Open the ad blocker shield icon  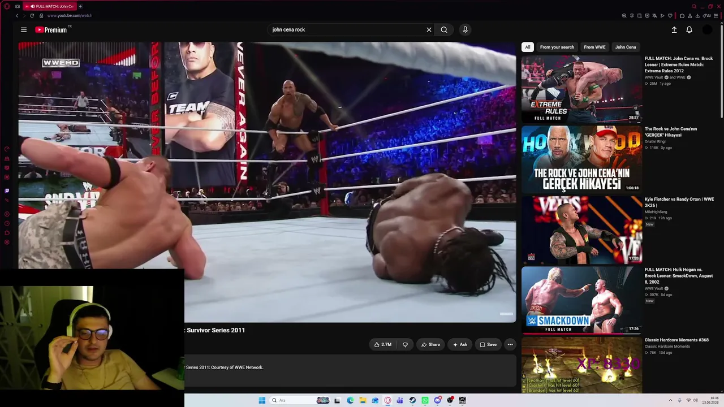coord(647,16)
